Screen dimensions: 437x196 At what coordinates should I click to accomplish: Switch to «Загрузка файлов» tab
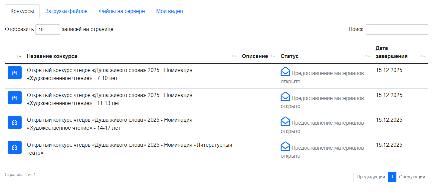pyautogui.click(x=66, y=11)
